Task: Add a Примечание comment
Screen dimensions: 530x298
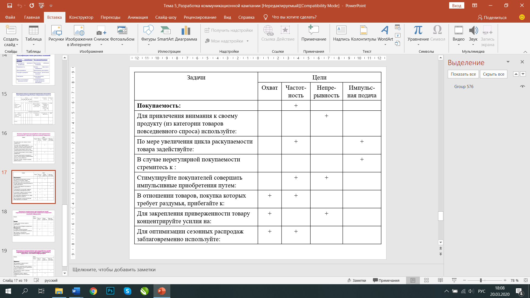Action: [314, 34]
